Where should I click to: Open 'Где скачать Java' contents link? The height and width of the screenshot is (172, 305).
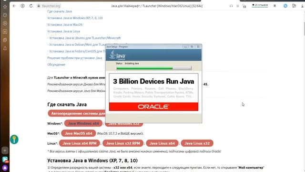click(60, 11)
